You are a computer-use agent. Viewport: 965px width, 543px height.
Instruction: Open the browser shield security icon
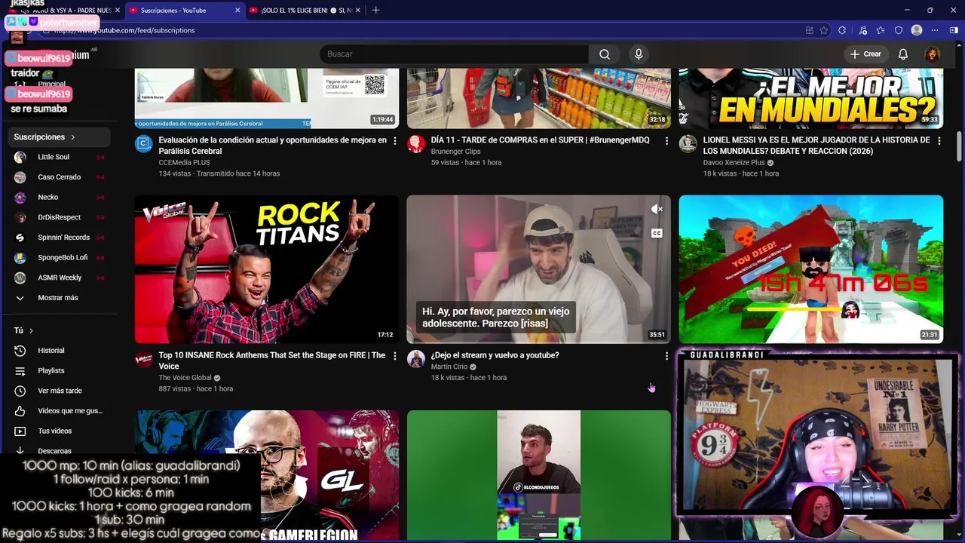coord(898,30)
